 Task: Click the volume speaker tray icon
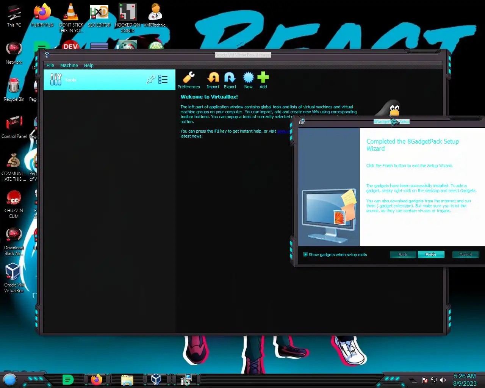pos(443,380)
